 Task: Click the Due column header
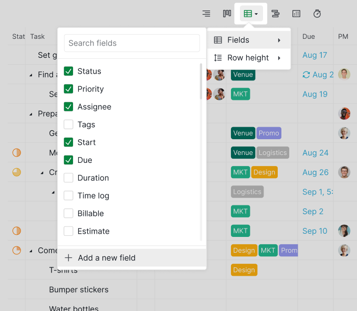pyautogui.click(x=309, y=37)
